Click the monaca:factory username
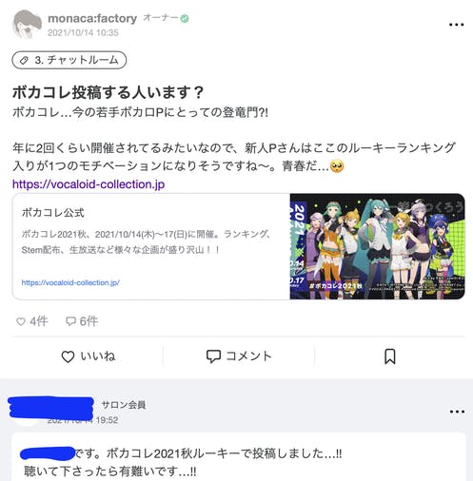The height and width of the screenshot is (481, 473). pos(92,18)
